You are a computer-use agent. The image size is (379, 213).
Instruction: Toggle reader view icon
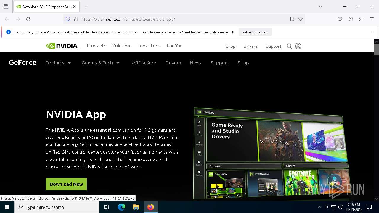[292, 19]
